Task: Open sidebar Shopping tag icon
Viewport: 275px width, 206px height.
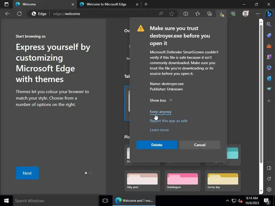Action: [269, 35]
